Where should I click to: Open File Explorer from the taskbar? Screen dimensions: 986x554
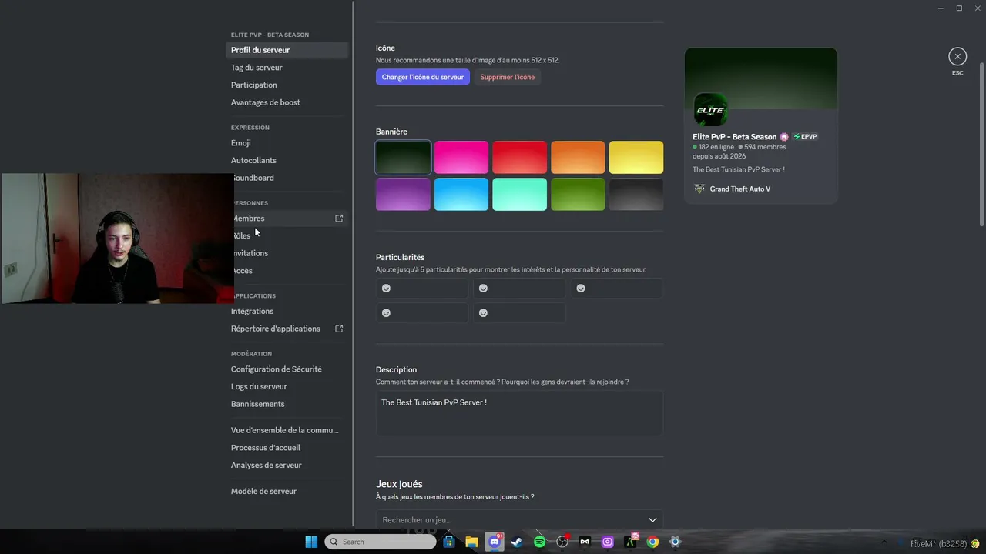471,542
